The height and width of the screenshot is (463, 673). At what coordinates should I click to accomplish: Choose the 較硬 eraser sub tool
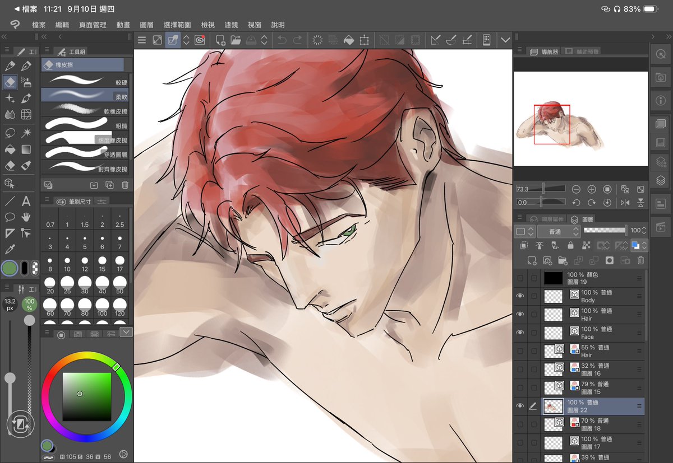85,80
